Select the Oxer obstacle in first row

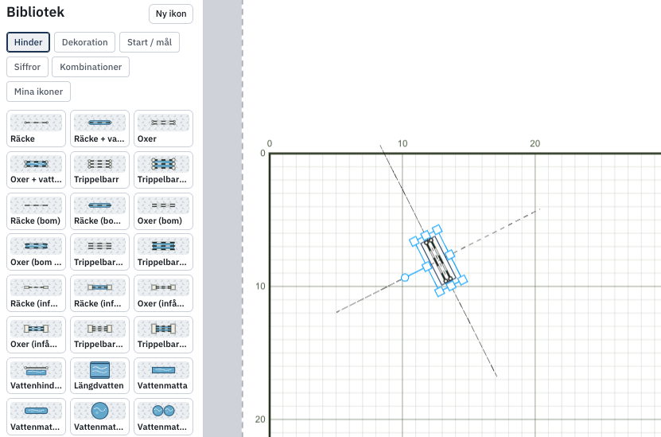(164, 129)
